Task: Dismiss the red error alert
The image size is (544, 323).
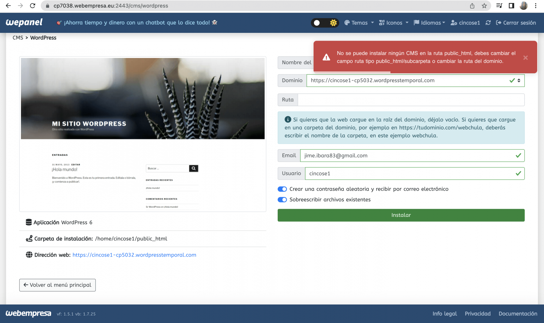Action: click(525, 58)
